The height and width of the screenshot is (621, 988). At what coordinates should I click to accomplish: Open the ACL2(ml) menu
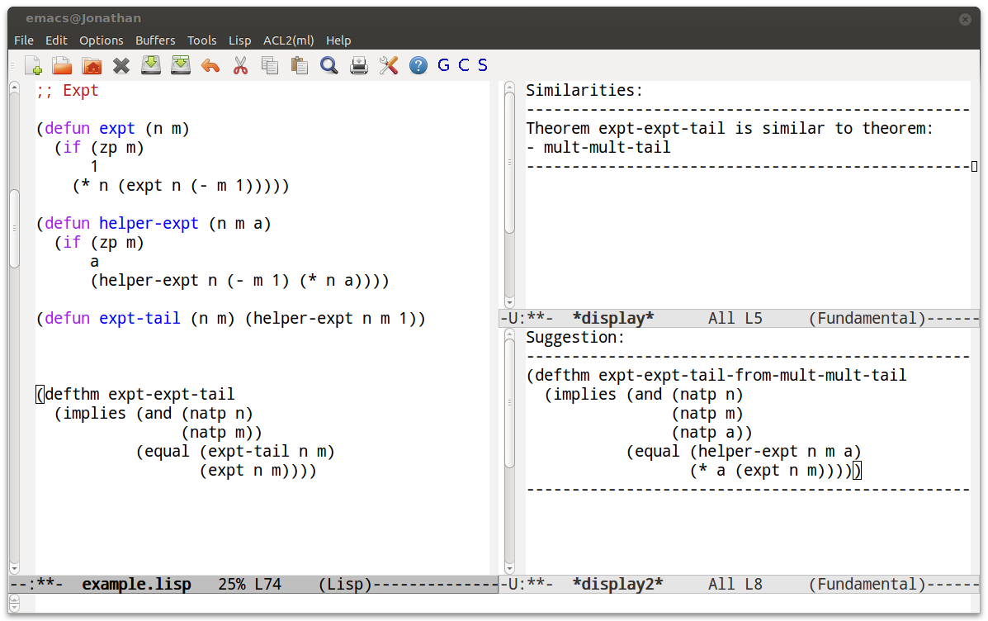tap(288, 40)
